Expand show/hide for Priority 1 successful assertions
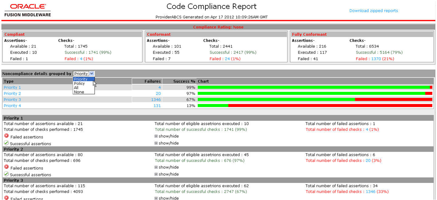Image resolution: width=437 pixels, height=200 pixels. coord(167,143)
